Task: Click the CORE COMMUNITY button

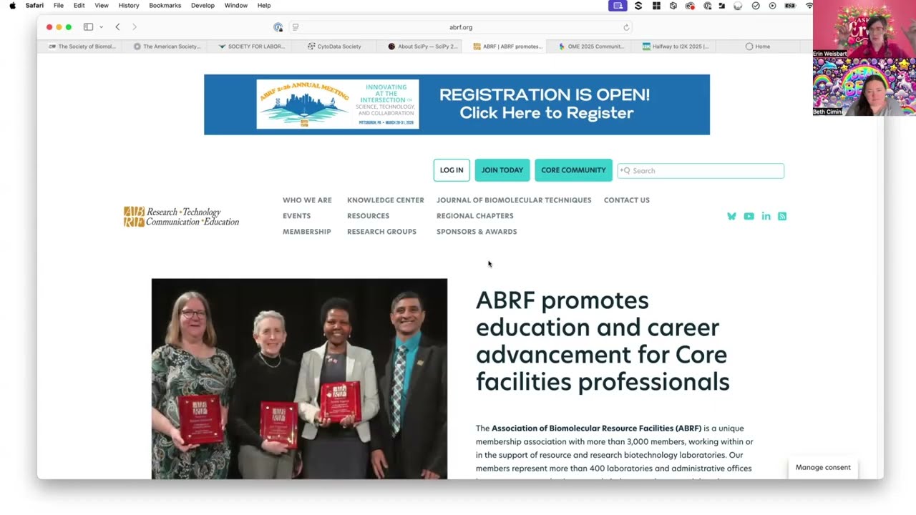Action: pos(573,170)
